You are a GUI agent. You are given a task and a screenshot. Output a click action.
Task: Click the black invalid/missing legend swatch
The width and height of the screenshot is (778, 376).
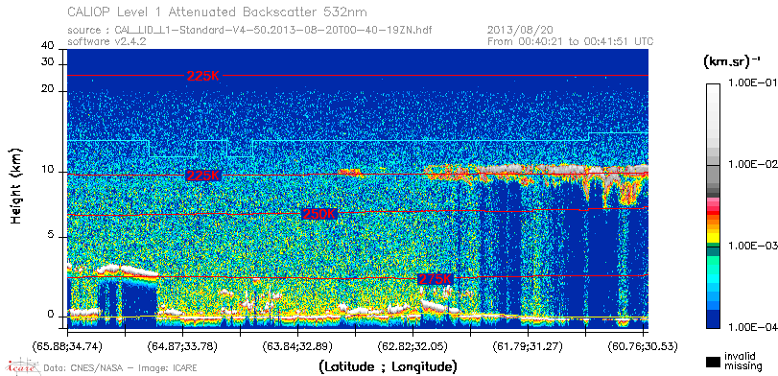[713, 363]
